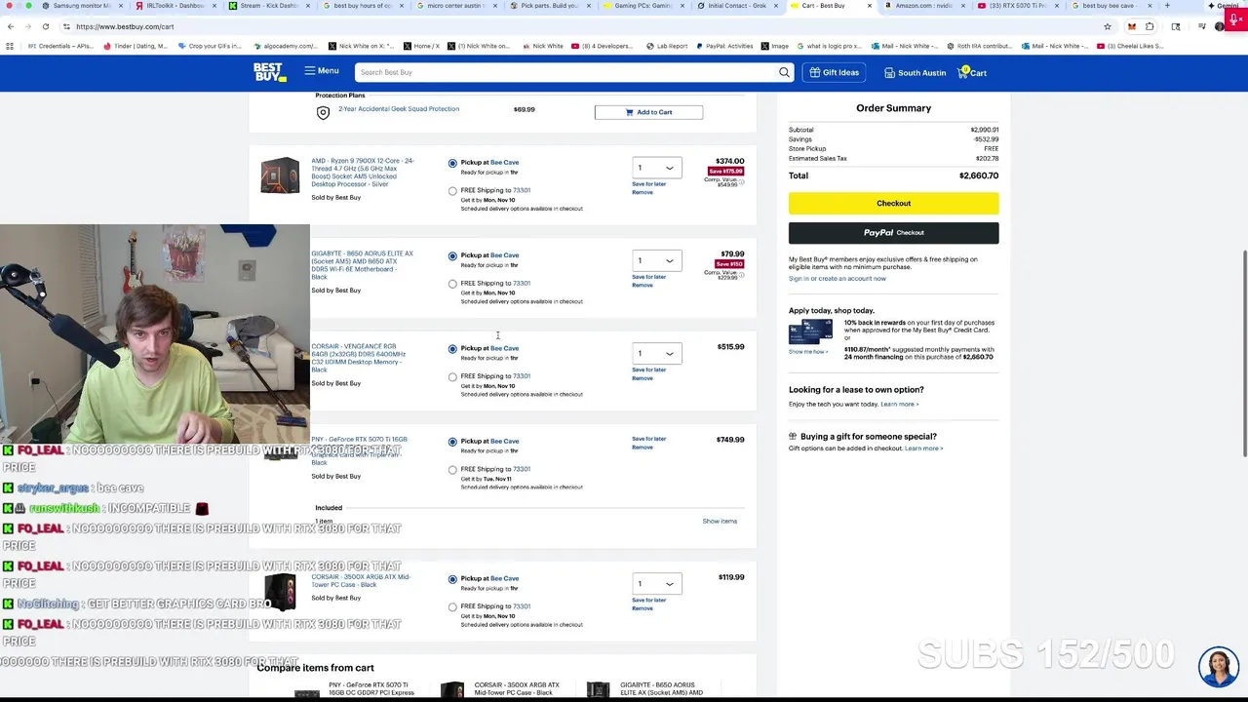Remove CORSAIR 3500X case from cart
The image size is (1248, 702).
[x=643, y=608]
